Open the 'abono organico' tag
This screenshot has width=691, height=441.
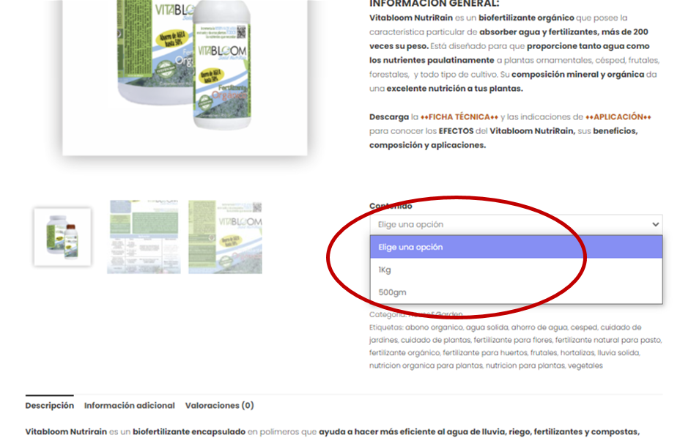(434, 327)
